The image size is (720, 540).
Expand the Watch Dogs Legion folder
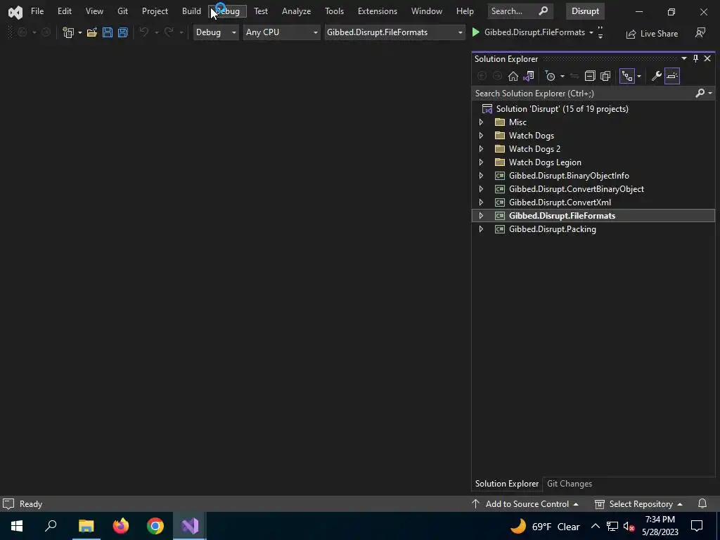tap(481, 162)
